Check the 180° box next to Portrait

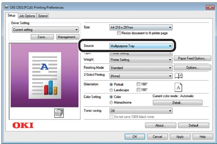pyautogui.click(x=138, y=84)
